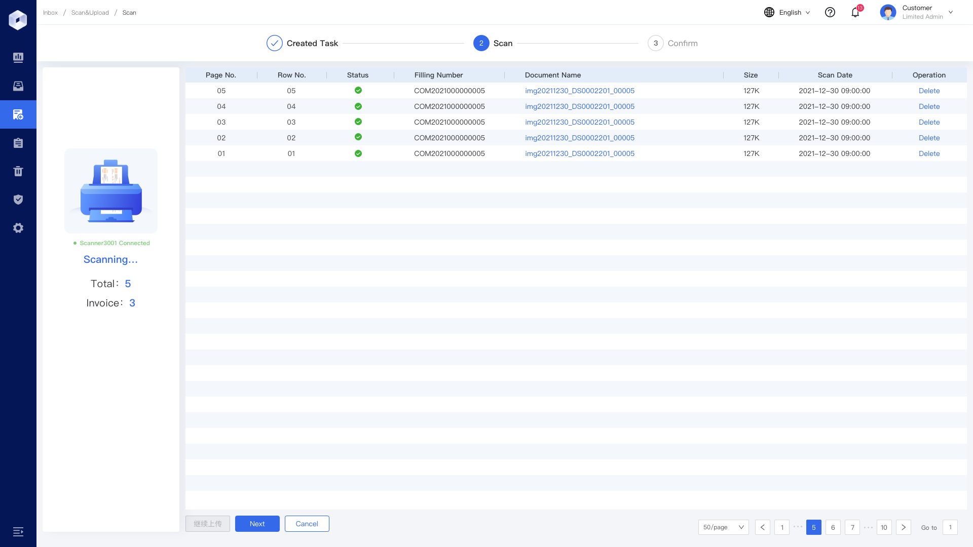973x547 pixels.
Task: Click green status check for page 01
Action: coord(358,153)
